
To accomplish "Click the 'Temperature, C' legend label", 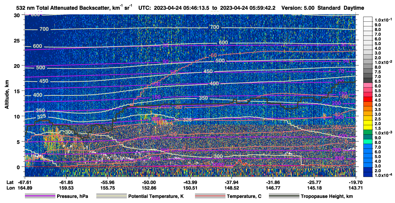I will point(244,197).
